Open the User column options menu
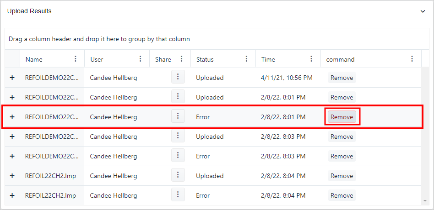This screenshot has width=434, height=210. pos(141,59)
